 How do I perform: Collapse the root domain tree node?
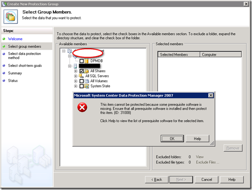tap(64, 51)
